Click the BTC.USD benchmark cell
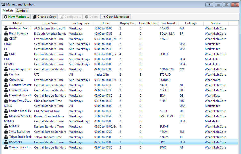The height and width of the screenshot is (154, 241). click(165, 75)
